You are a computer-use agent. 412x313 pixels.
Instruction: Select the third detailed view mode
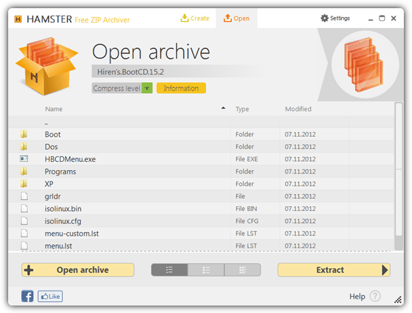coord(243,270)
